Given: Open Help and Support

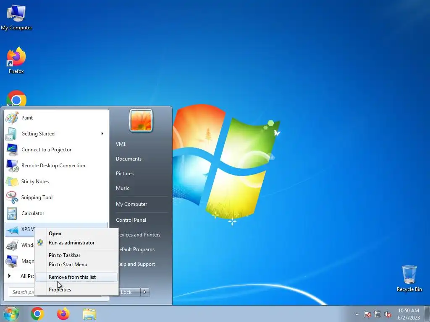Looking at the screenshot, I should (x=136, y=264).
